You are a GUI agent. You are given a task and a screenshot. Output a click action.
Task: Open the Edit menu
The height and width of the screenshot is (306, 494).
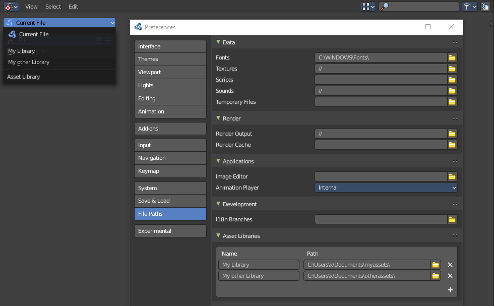(x=74, y=7)
